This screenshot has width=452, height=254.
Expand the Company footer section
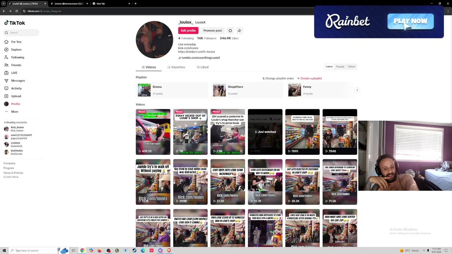coord(10,163)
